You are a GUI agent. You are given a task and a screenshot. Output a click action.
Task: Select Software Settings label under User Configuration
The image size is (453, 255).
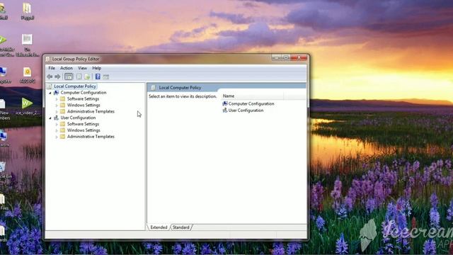click(83, 124)
